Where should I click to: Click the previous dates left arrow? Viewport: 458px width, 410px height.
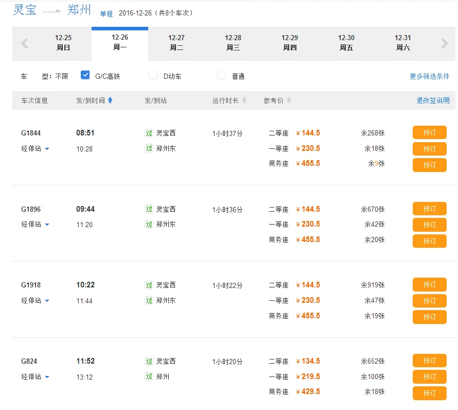pyautogui.click(x=24, y=44)
